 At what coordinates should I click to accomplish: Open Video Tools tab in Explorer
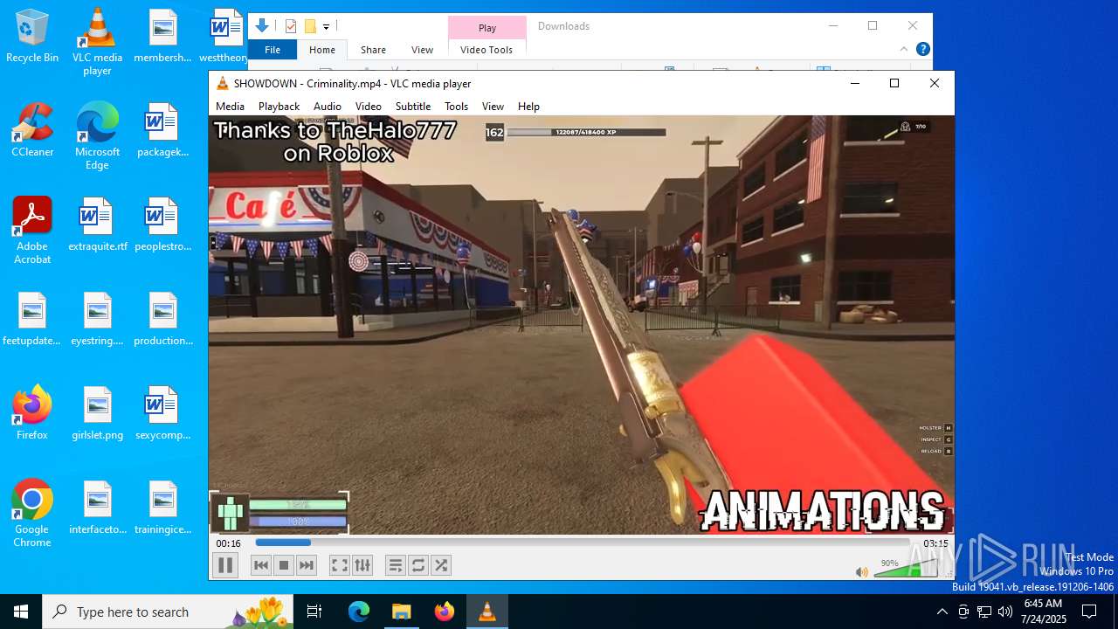click(487, 50)
